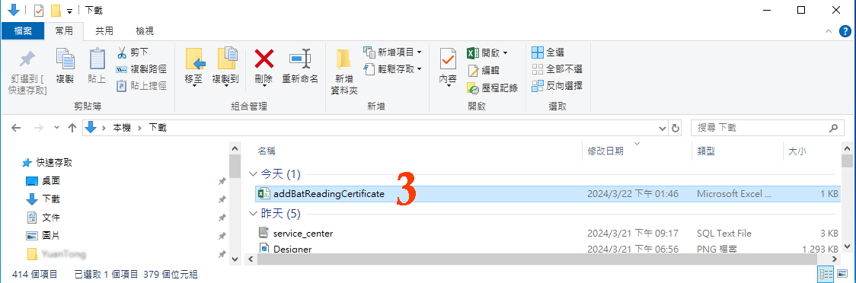Open the Excel Open (開啟) dropdown

click(x=487, y=53)
